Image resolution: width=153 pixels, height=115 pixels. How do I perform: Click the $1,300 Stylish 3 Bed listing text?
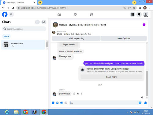point(74,34)
